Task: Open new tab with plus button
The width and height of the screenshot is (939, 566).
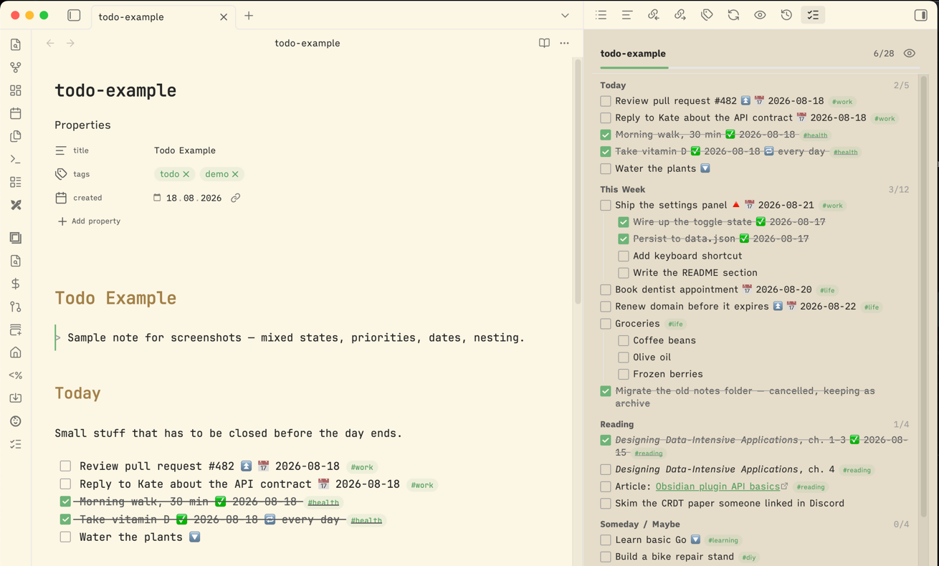Action: (249, 16)
